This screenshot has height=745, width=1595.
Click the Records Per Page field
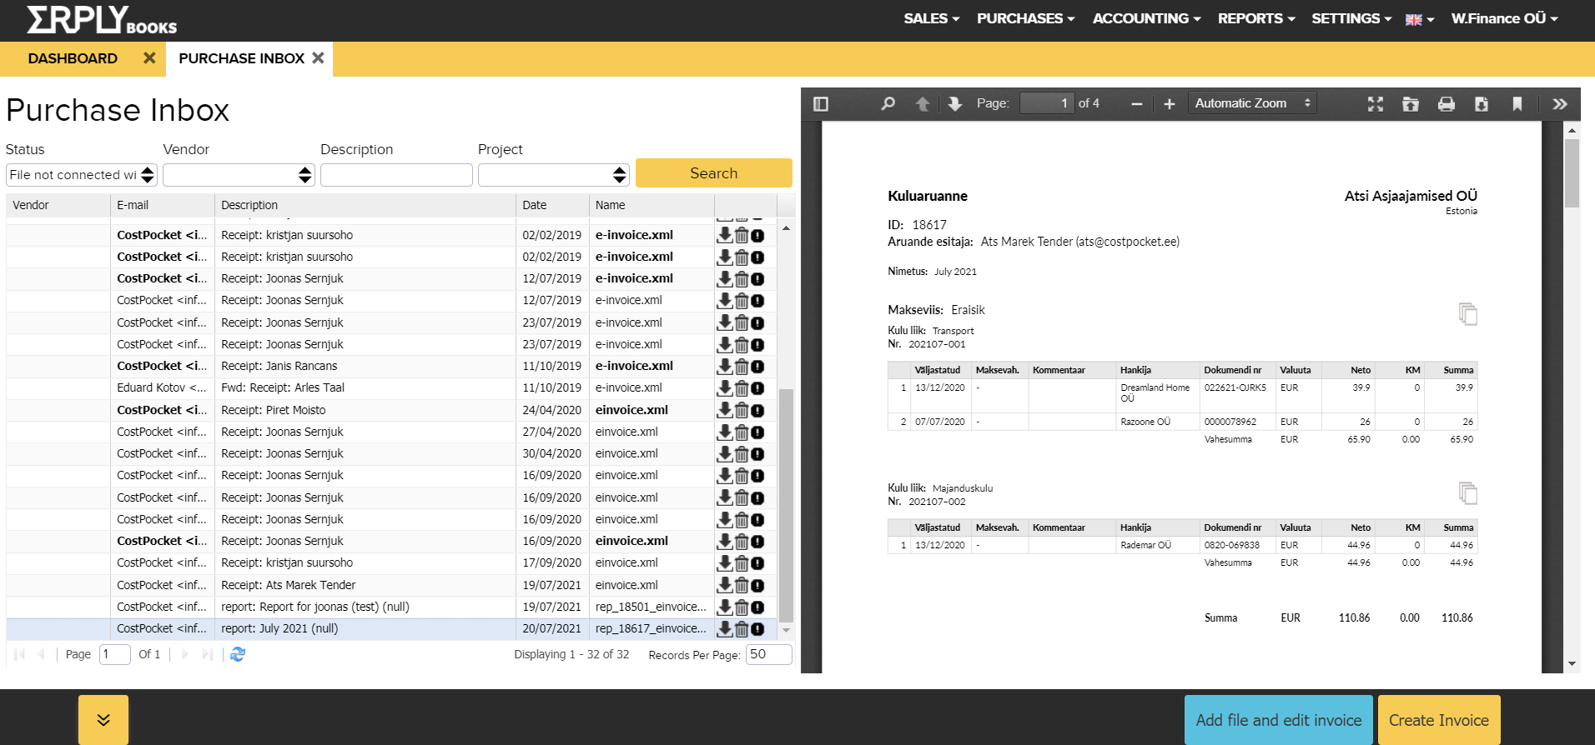tap(768, 654)
